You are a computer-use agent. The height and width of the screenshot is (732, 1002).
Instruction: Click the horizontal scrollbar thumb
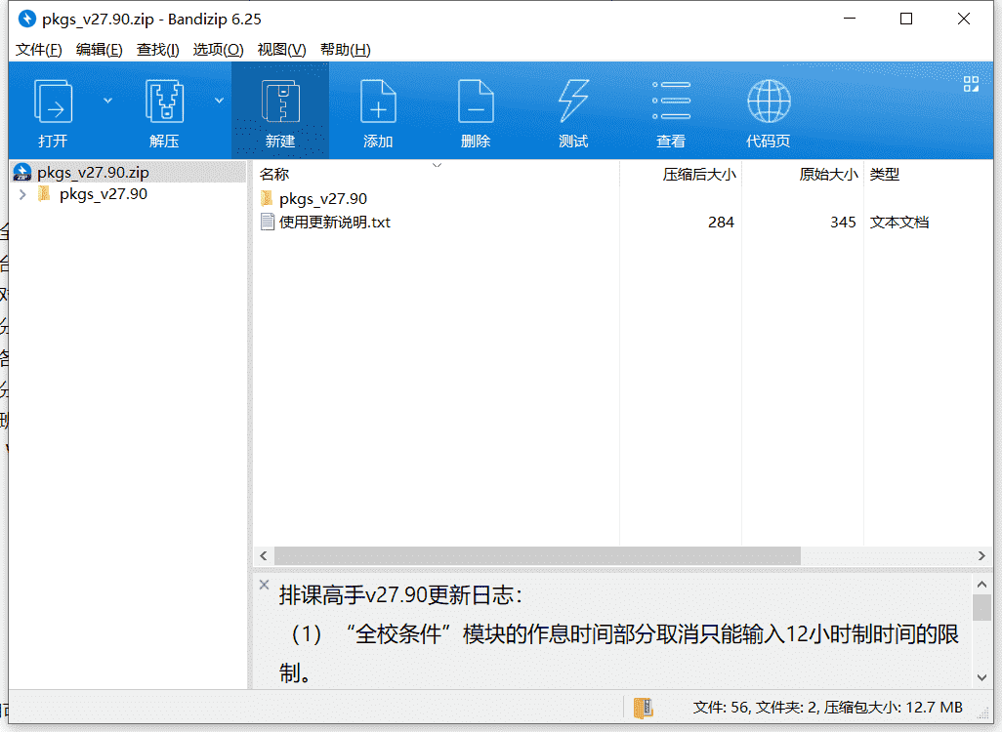537,556
